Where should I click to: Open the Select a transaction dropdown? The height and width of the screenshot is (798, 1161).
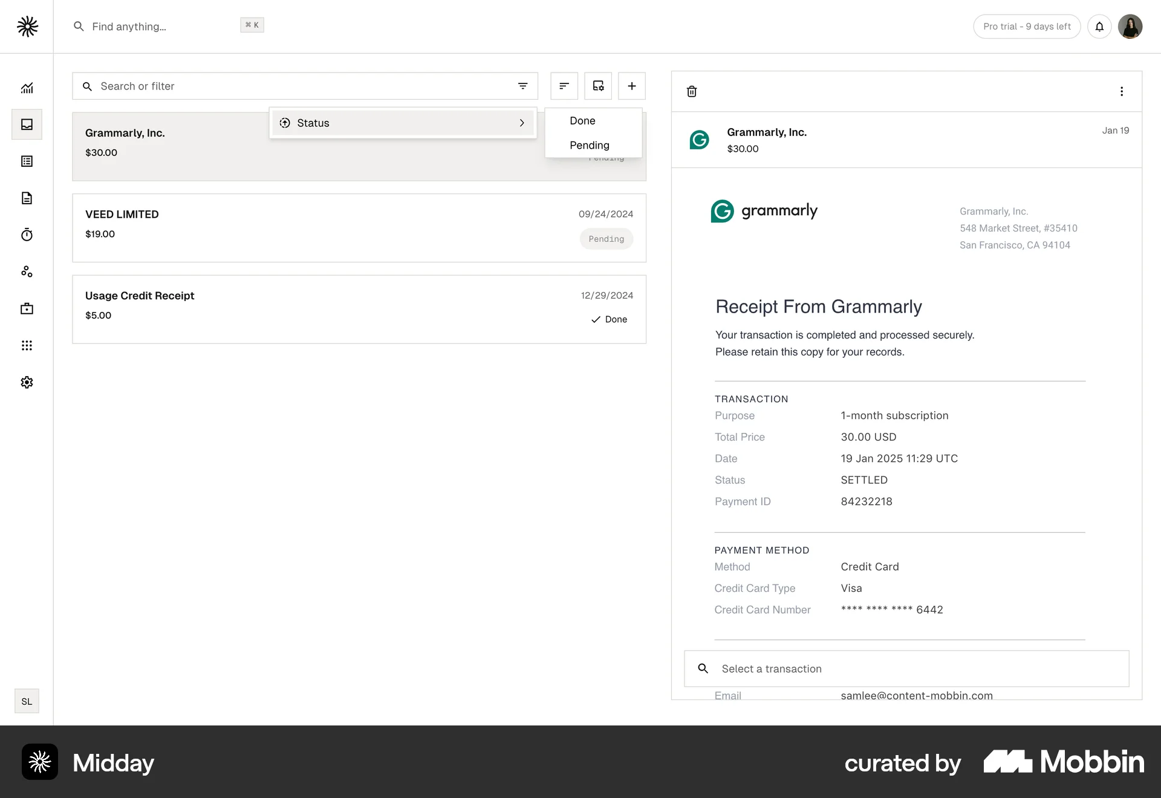905,669
